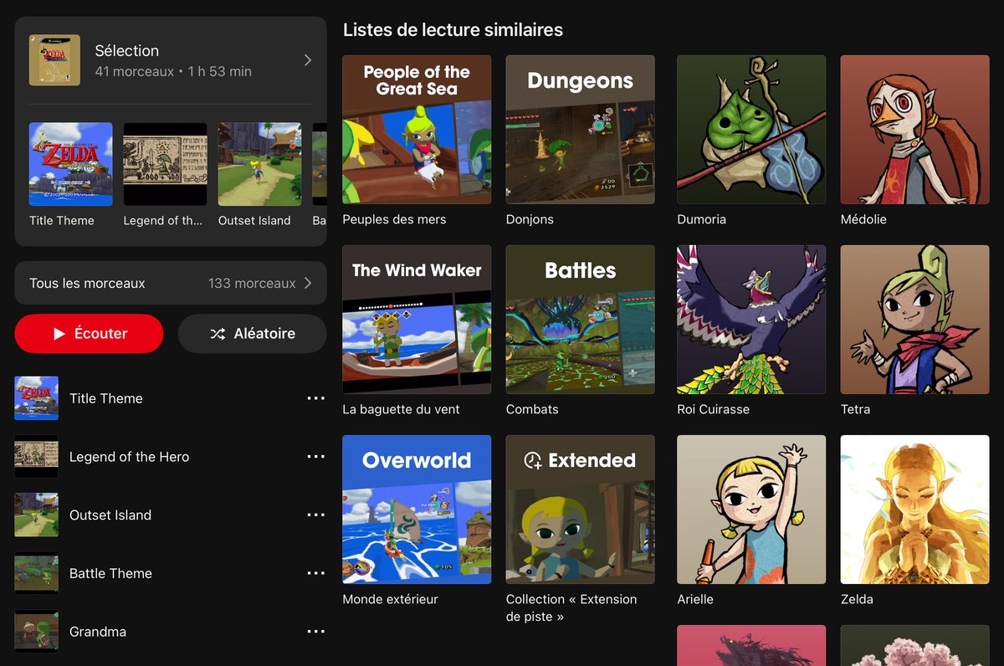Select Legend of th... thumbnail in the carousel
Viewport: 1004px width, 666px height.
coord(165,164)
